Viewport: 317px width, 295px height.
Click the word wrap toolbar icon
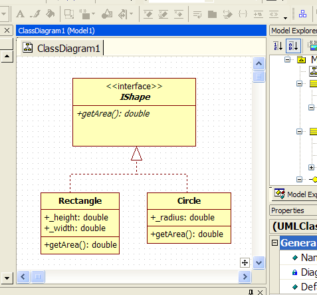(x=197, y=15)
